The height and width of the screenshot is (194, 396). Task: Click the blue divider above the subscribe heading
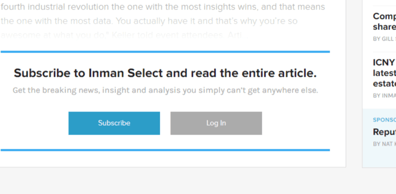(165, 52)
